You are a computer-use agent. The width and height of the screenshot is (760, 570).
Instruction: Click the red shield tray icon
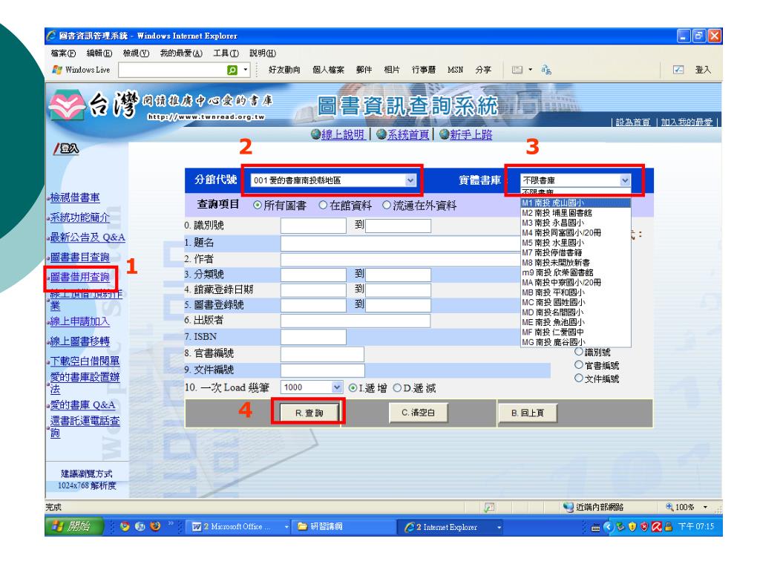tap(644, 527)
